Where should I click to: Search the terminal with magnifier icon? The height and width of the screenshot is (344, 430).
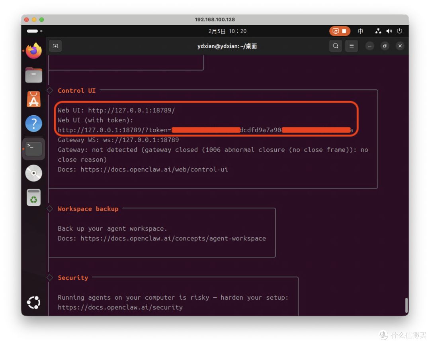336,46
